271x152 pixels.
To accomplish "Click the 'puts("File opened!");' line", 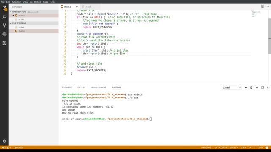I will point(92,34).
